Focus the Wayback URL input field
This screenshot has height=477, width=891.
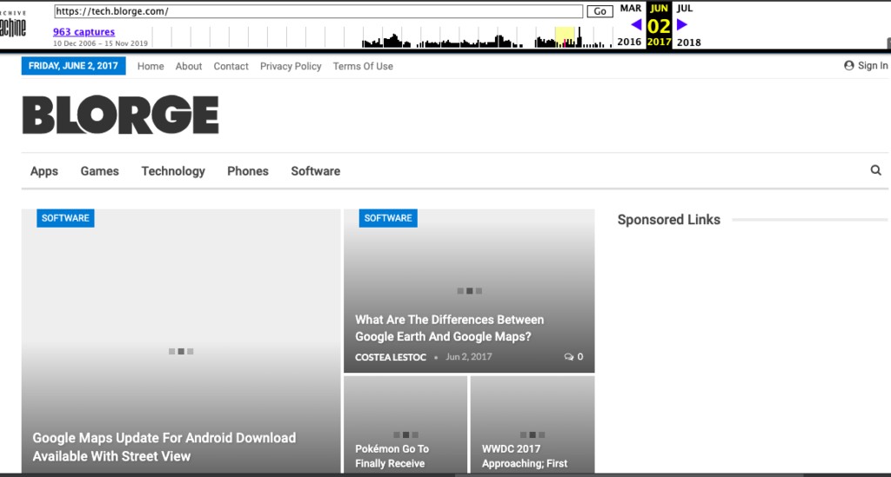pos(318,11)
